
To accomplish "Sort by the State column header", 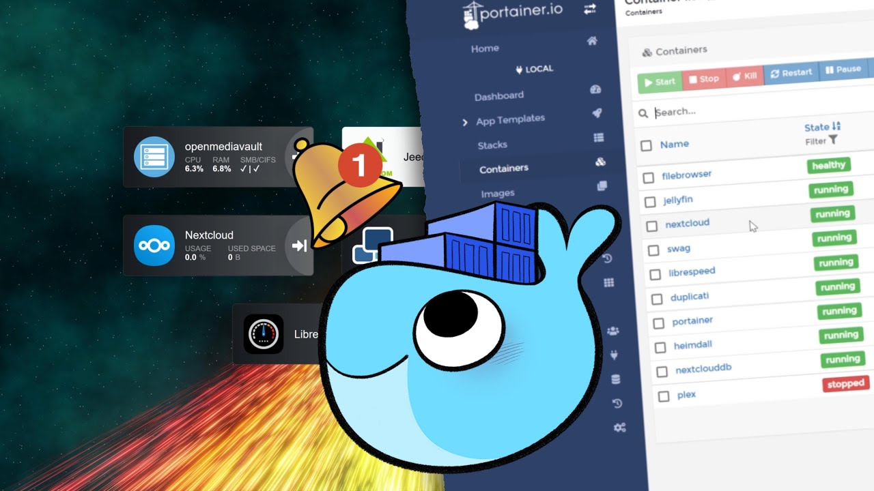I will point(822,127).
